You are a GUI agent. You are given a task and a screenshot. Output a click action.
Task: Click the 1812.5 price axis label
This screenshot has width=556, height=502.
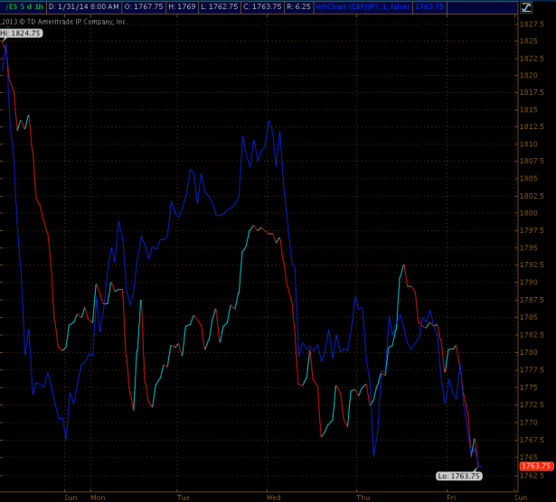pyautogui.click(x=532, y=126)
